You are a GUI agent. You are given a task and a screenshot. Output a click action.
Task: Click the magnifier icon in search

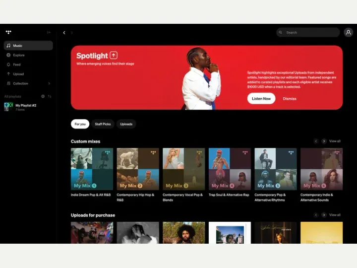pos(281,32)
